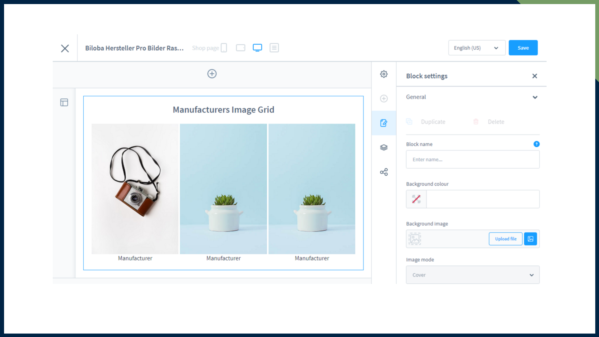599x337 pixels.
Task: Open layout assignment share icon
Action: pos(384,172)
